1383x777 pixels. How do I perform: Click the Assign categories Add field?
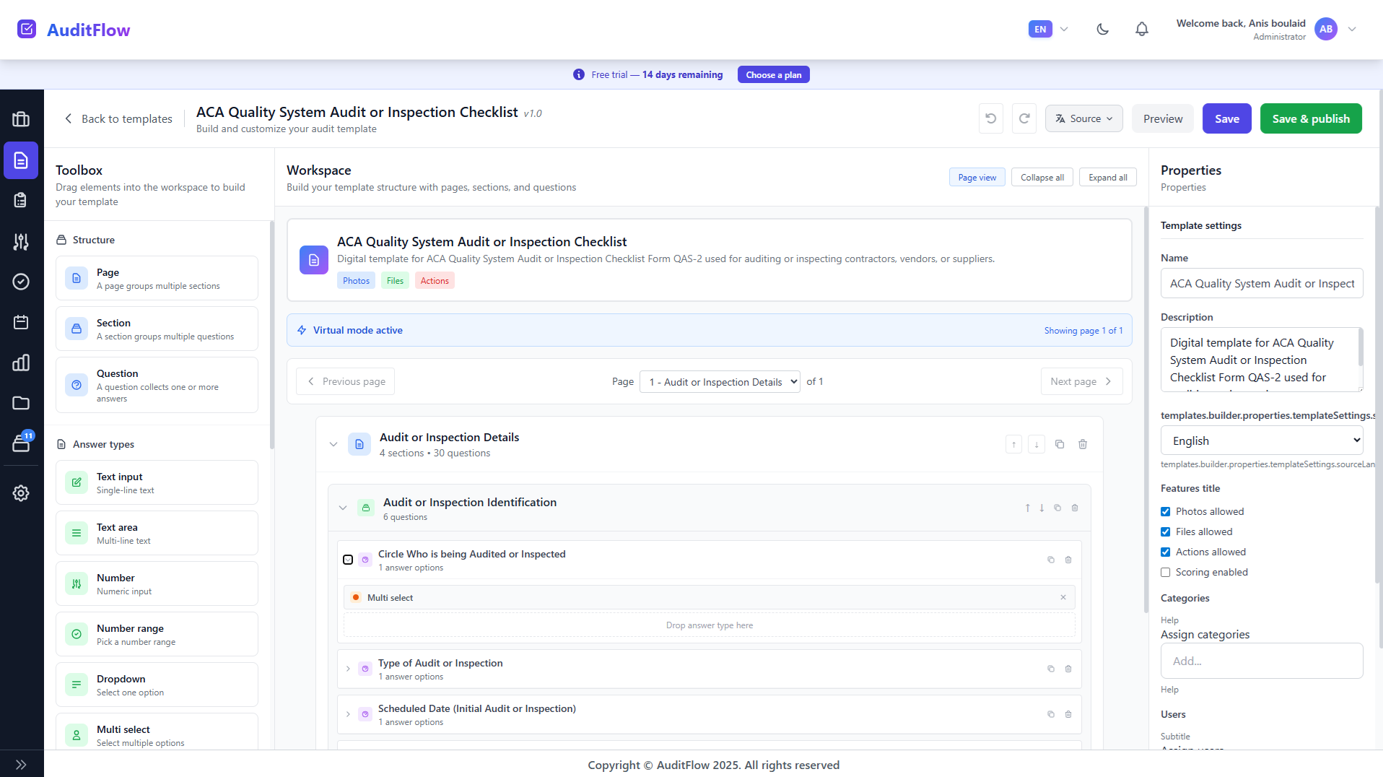[x=1261, y=661]
